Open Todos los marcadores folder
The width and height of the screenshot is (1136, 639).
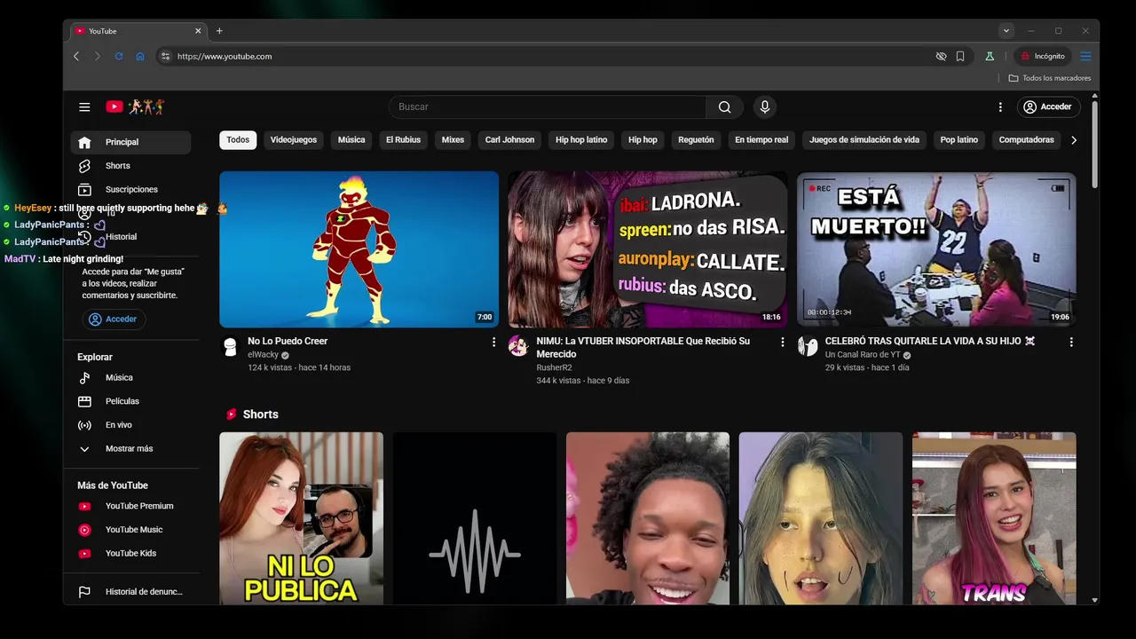click(x=1050, y=78)
